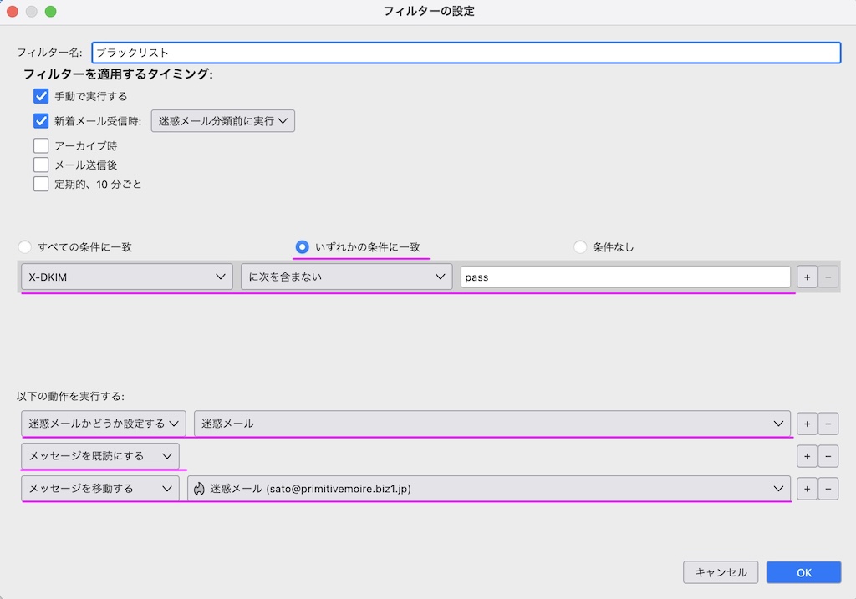This screenshot has width=856, height=599.
Task: Click plus button on move message action row
Action: click(807, 489)
